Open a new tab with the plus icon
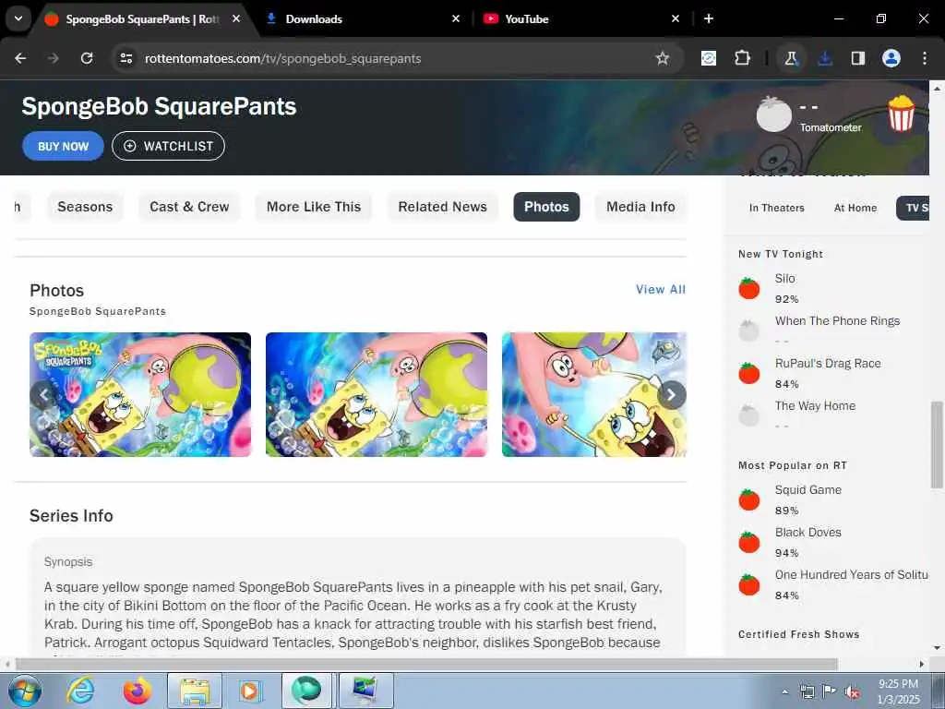 click(709, 18)
